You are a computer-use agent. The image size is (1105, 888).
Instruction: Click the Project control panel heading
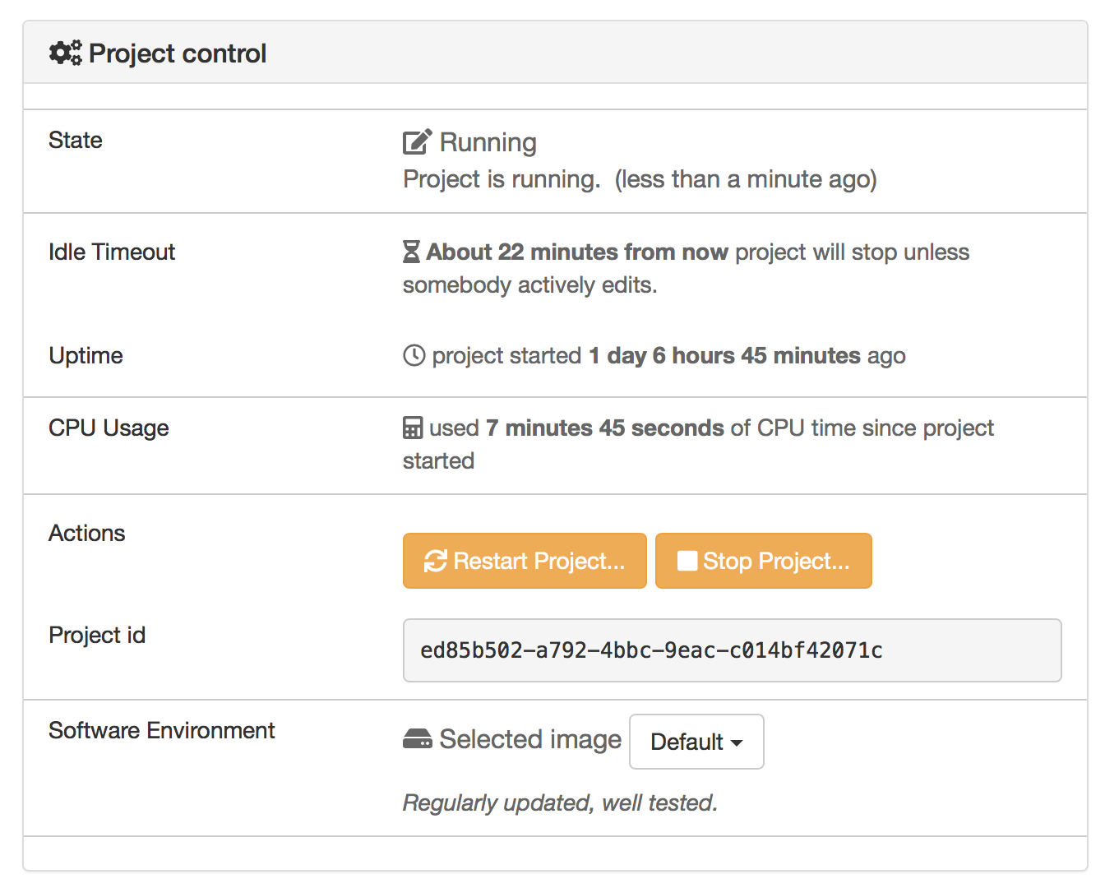[178, 53]
